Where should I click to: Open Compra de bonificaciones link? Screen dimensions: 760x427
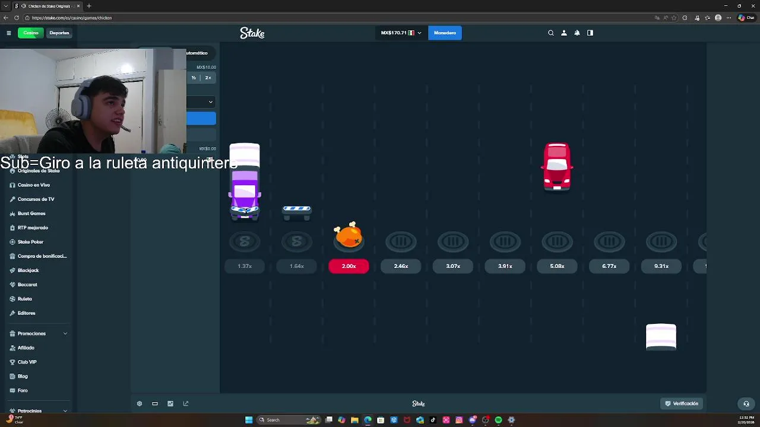[42, 256]
